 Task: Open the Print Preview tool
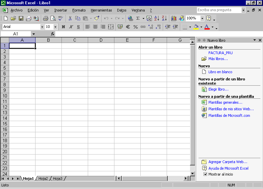point(53,18)
